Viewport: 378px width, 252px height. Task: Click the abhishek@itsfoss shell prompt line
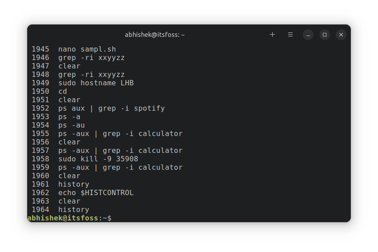pyautogui.click(x=69, y=218)
